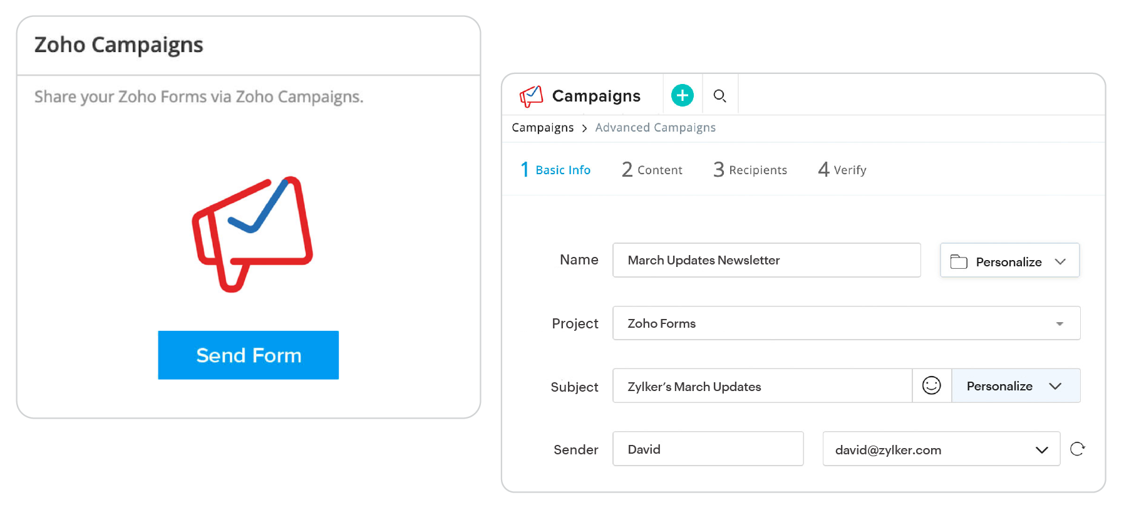Click the large Zoho Campaigns megaphone image
Viewport: 1129px width, 517px height.
(x=252, y=233)
